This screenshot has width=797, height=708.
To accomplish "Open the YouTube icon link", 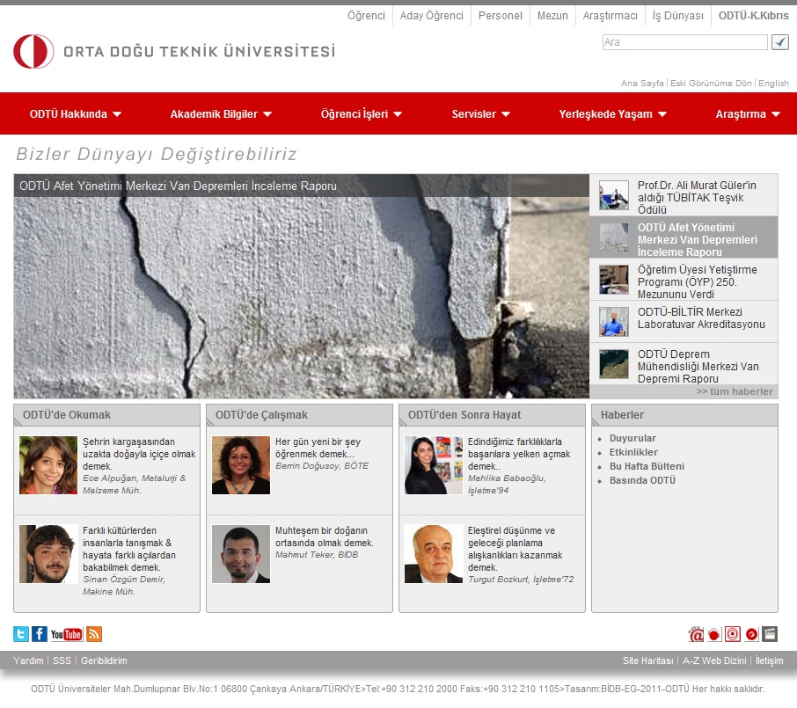I will pos(67,634).
